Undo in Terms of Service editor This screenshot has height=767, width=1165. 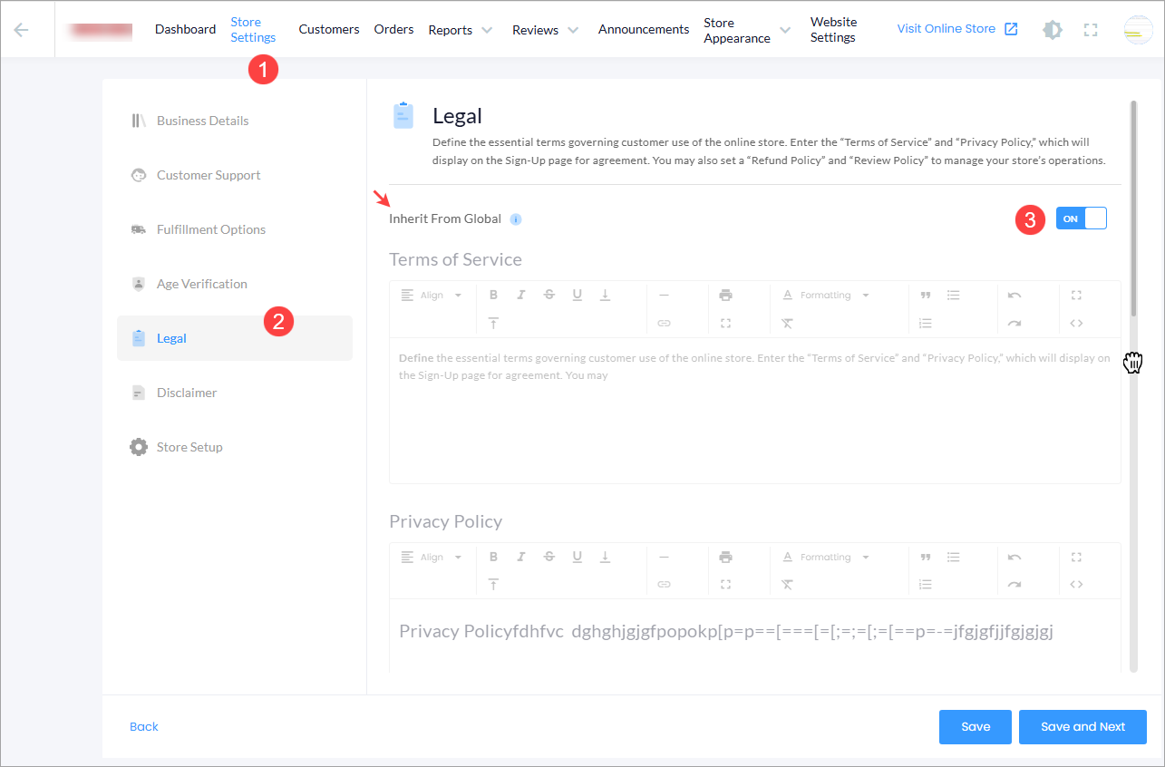[1015, 295]
